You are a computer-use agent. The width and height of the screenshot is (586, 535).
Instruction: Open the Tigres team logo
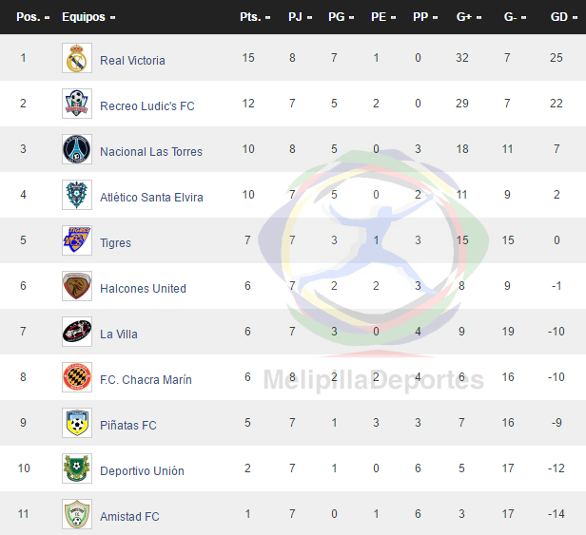click(77, 240)
